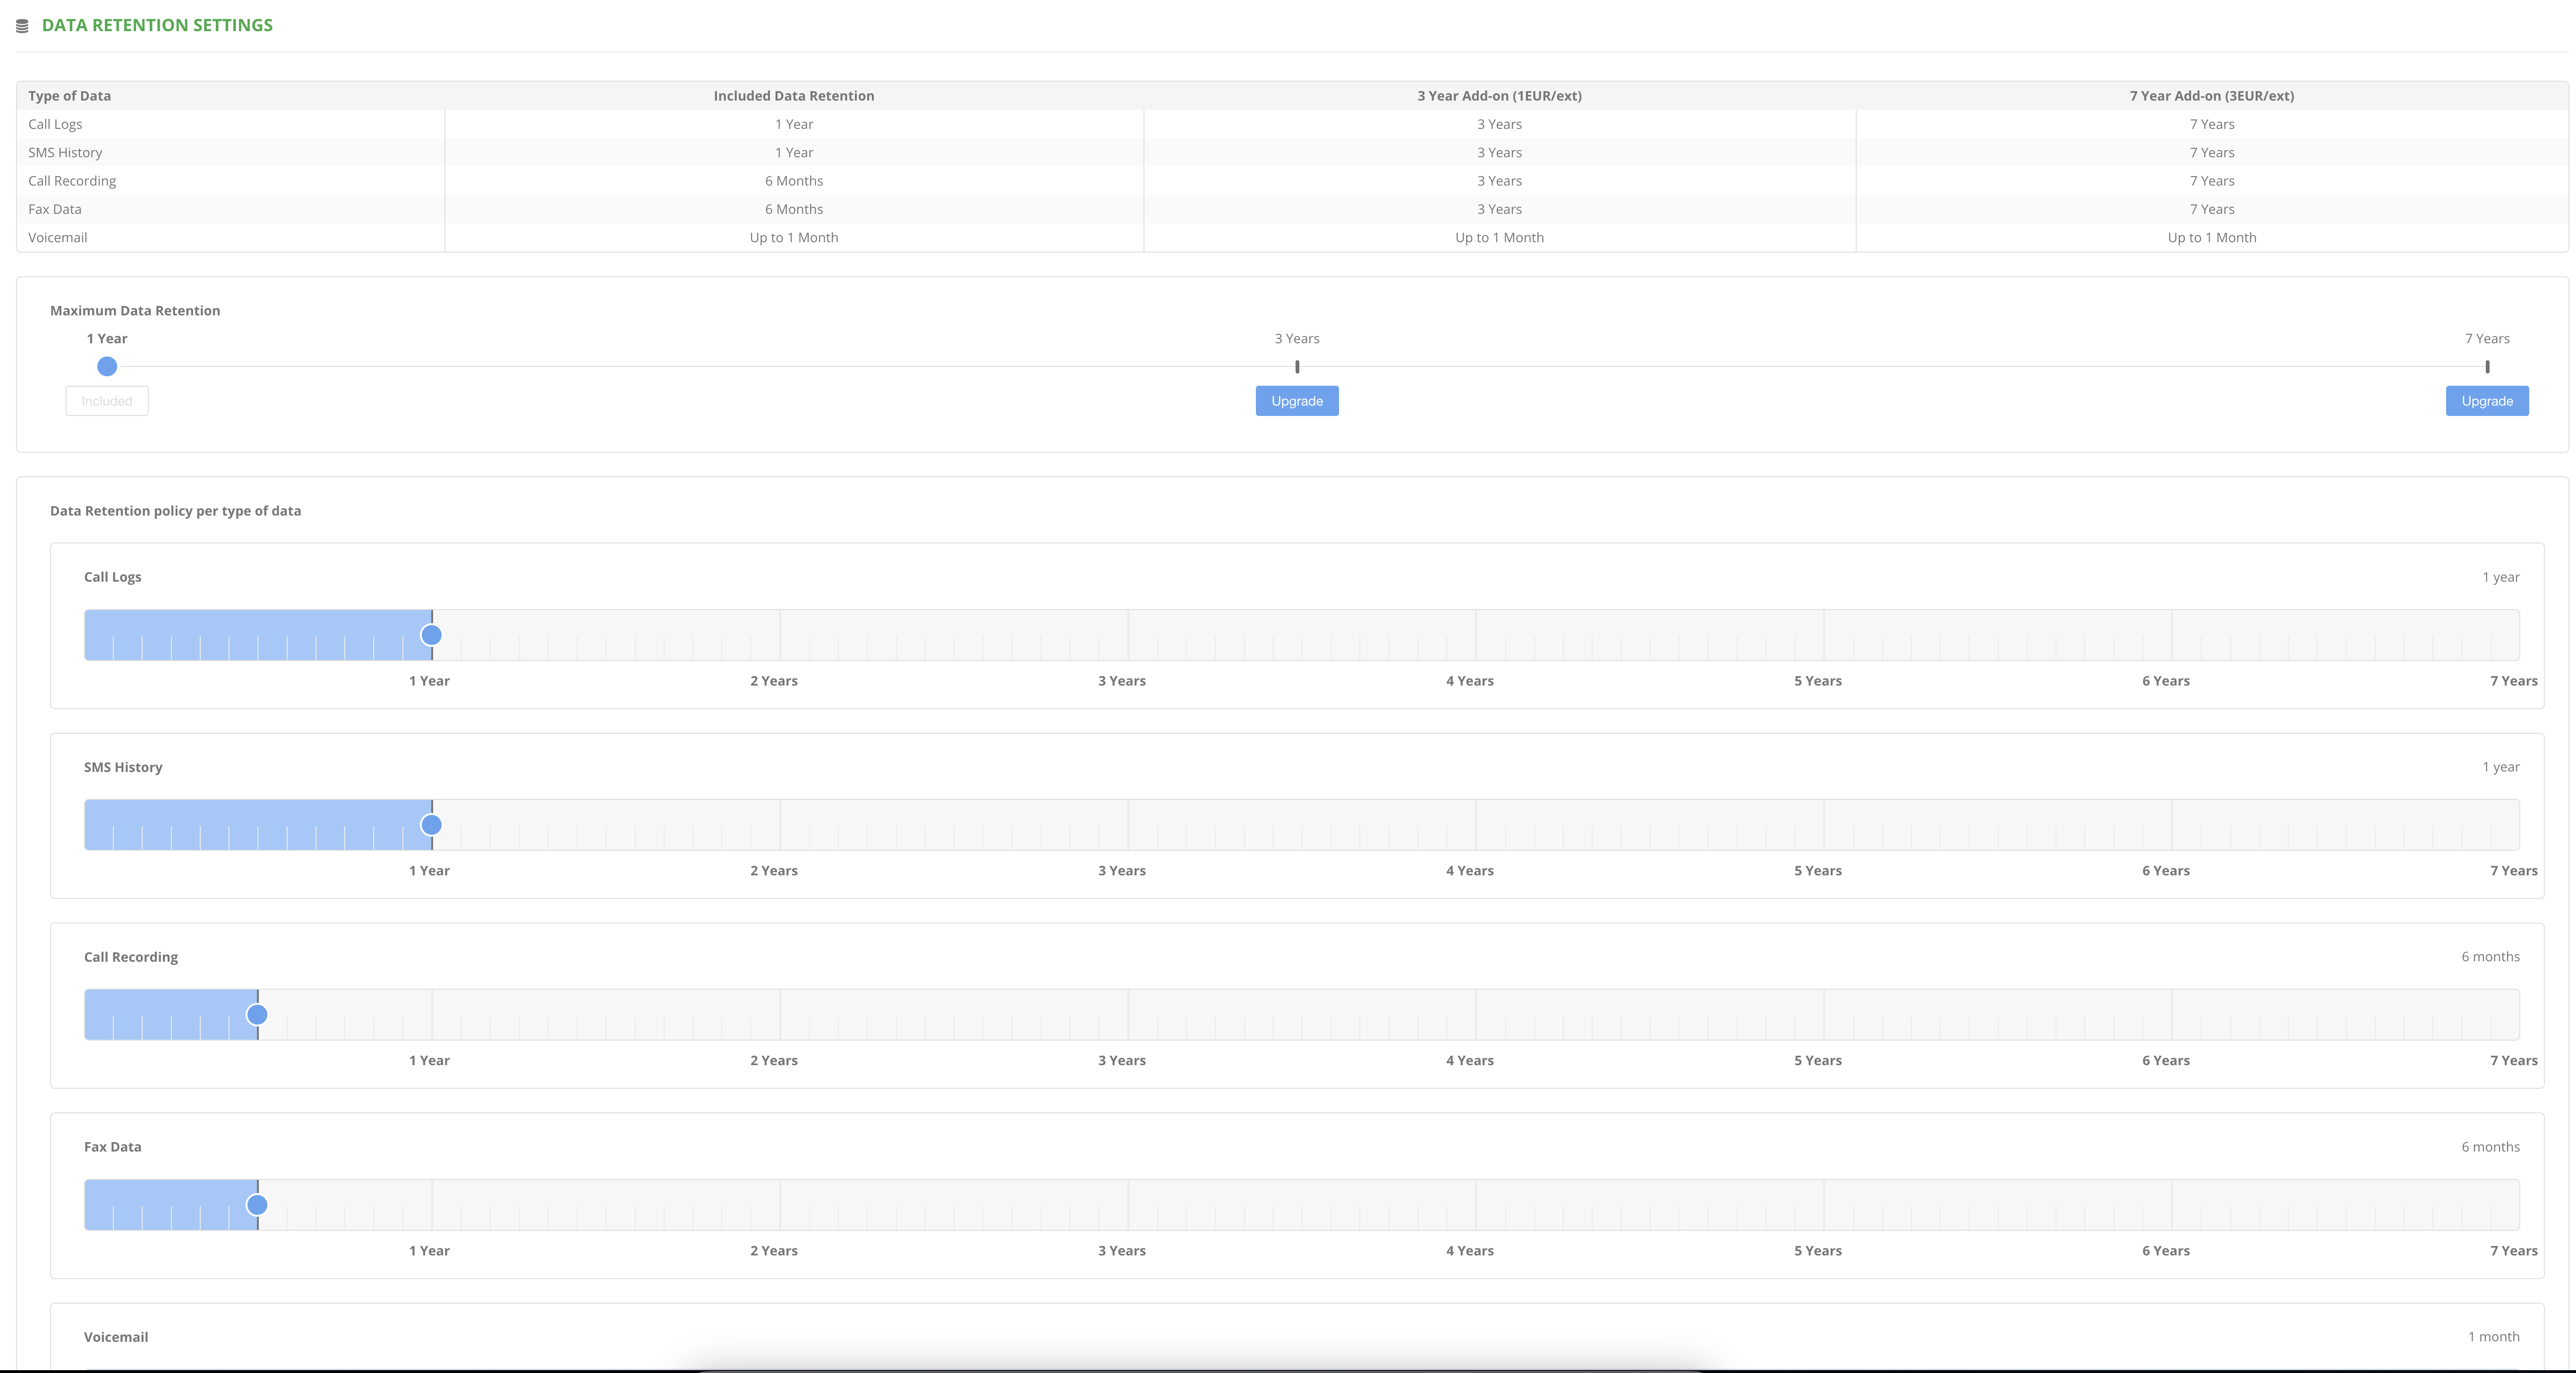
Task: Click the Upgrade button under 7 Years
Action: tap(2487, 401)
